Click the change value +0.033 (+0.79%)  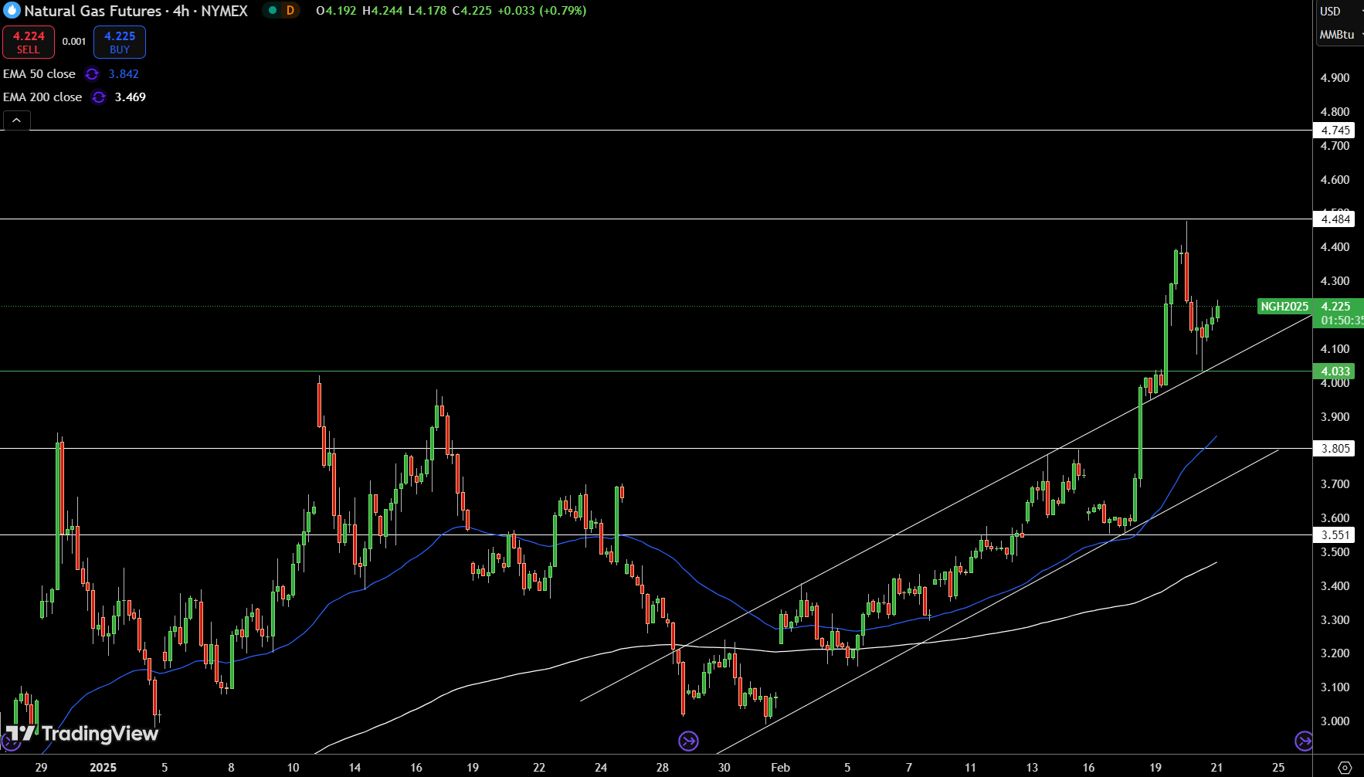click(x=541, y=11)
